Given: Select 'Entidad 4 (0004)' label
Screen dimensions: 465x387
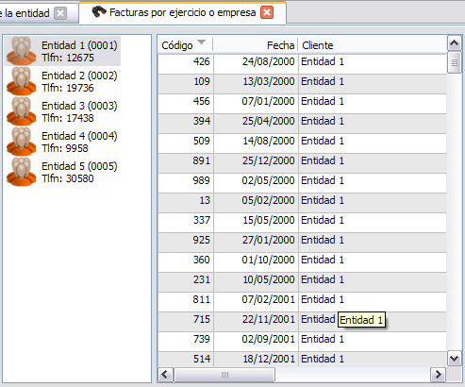Looking at the screenshot, I should [x=79, y=136].
